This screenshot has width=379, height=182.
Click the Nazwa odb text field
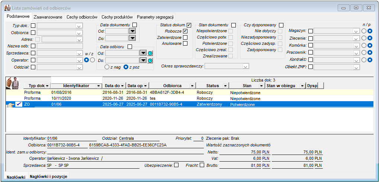pyautogui.click(x=60, y=46)
